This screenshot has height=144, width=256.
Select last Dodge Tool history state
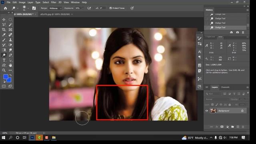(225, 28)
